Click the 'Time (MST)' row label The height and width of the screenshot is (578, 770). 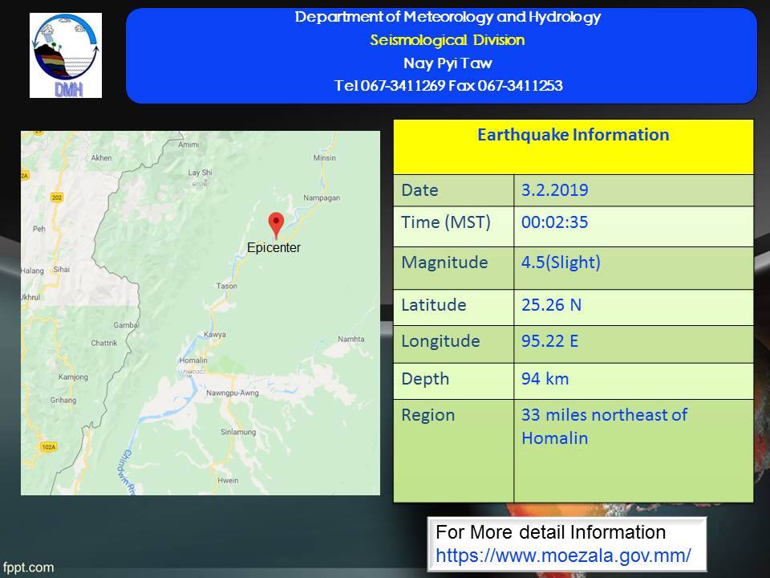[446, 222]
